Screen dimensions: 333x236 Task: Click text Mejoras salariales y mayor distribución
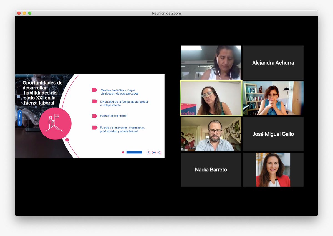coord(119,92)
